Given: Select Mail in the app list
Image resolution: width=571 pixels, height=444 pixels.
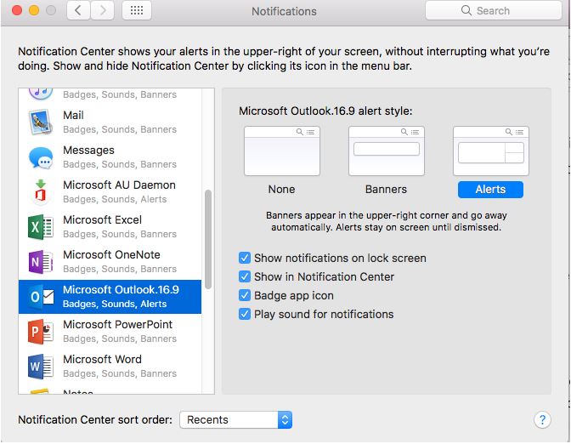Looking at the screenshot, I should pos(110,122).
